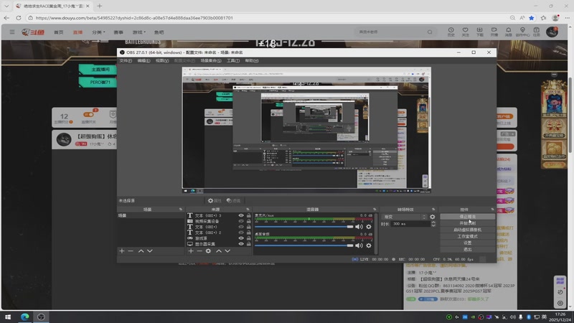Toggle the lock on 文本 (GDI+) 3 source
The height and width of the screenshot is (323, 574).
(x=248, y=215)
